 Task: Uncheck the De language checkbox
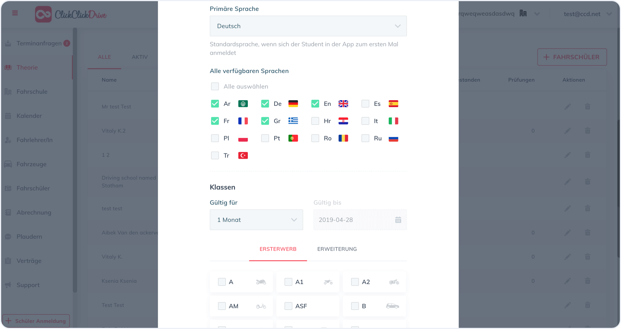265,104
